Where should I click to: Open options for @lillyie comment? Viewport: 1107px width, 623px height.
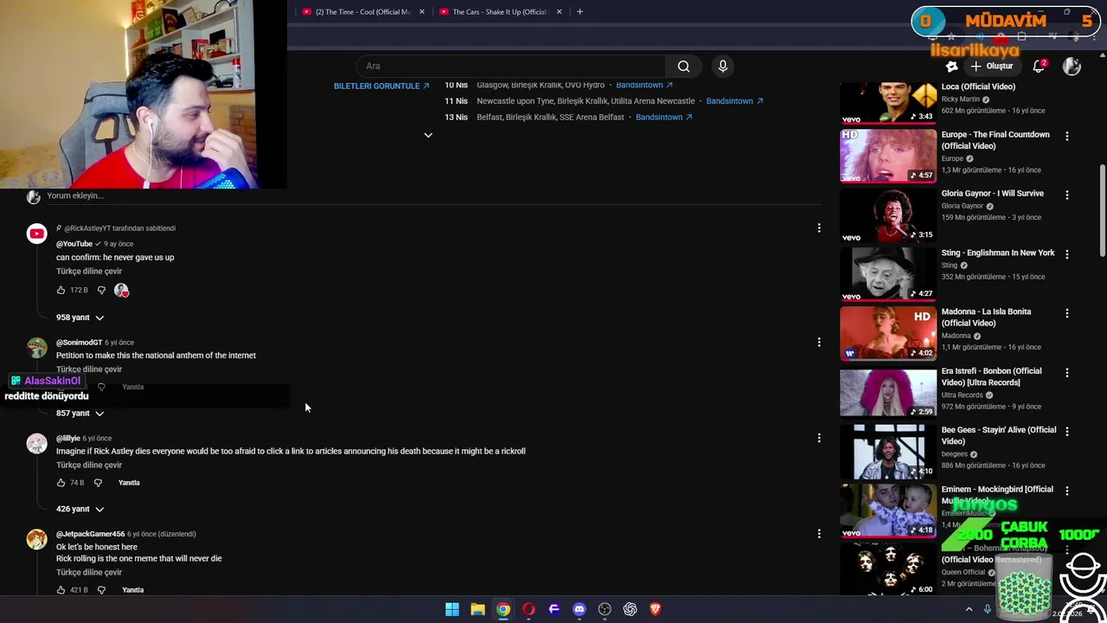coord(819,439)
